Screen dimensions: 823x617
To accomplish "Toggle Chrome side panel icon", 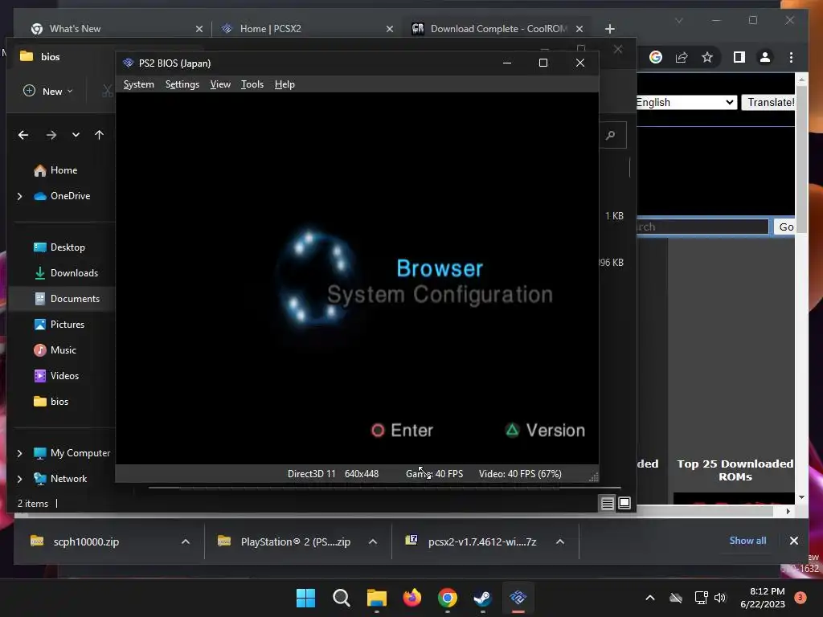I will (739, 57).
